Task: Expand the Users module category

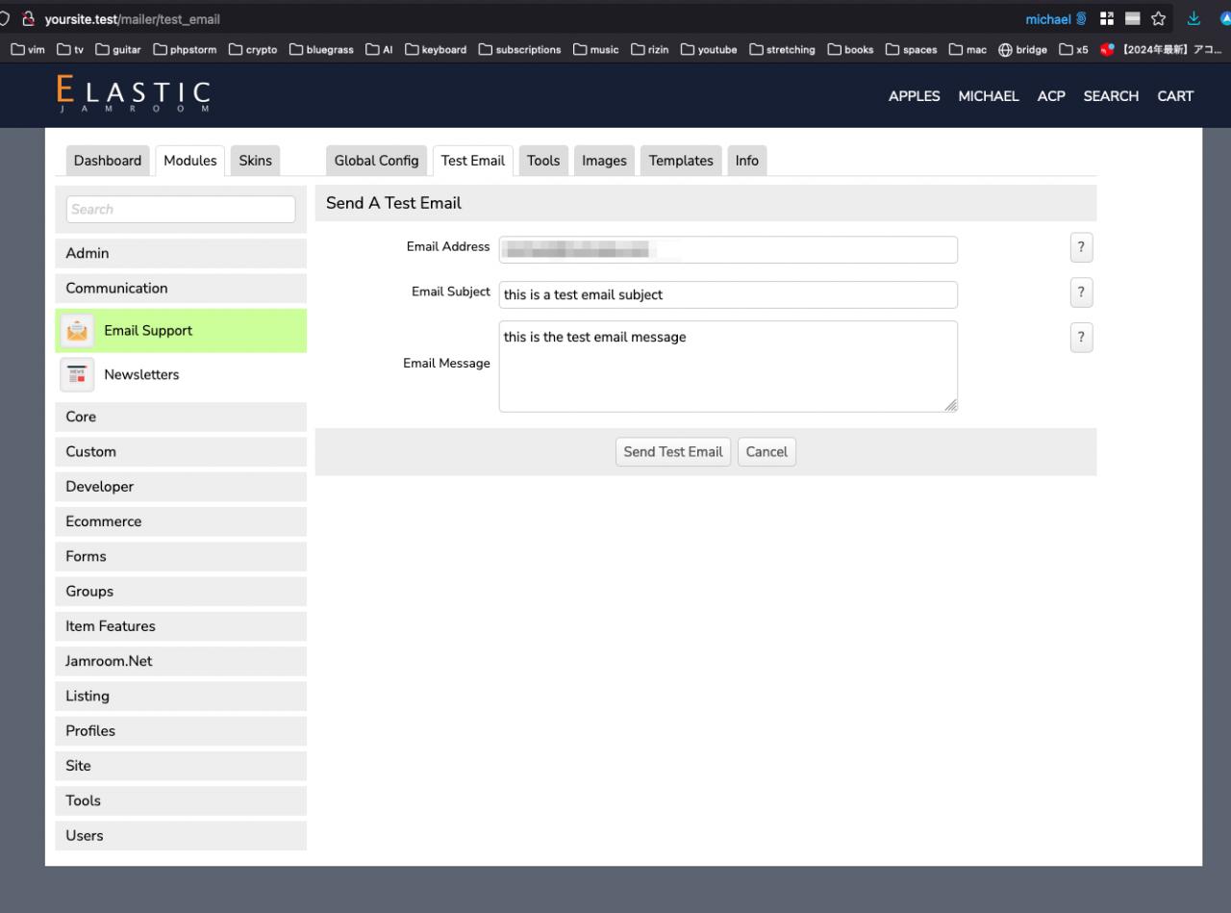Action: click(x=181, y=835)
